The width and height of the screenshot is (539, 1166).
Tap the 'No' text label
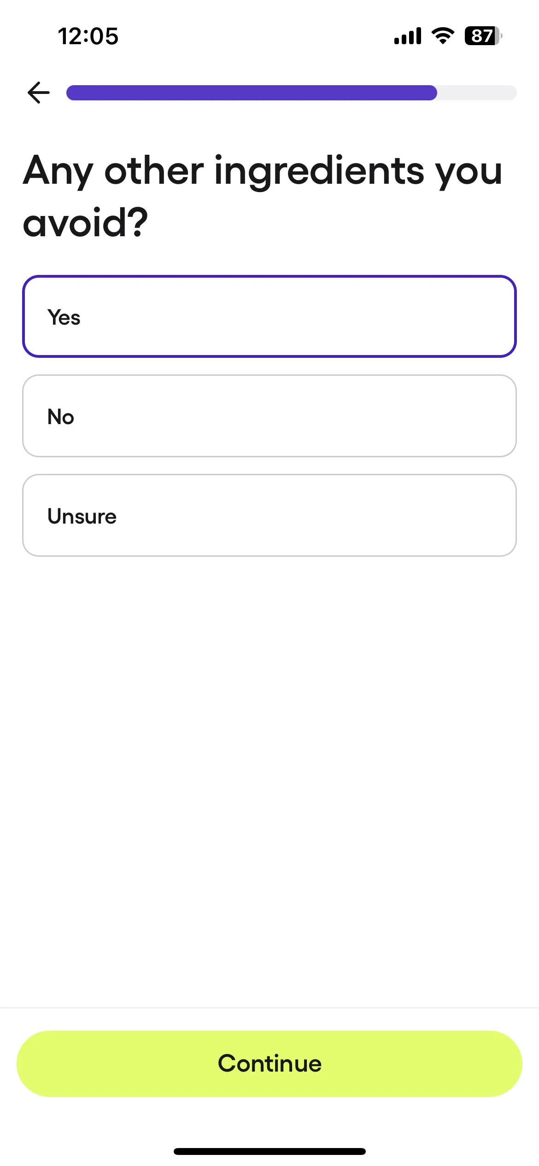pos(61,417)
